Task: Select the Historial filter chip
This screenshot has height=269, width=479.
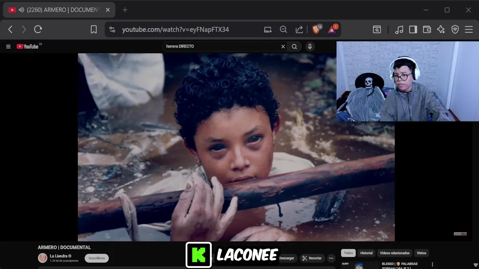Action: 366,253
